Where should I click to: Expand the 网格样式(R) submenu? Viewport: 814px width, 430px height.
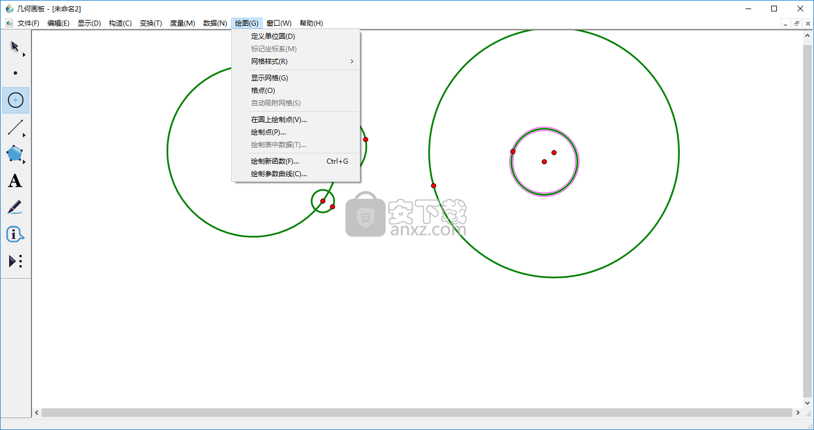tap(296, 62)
